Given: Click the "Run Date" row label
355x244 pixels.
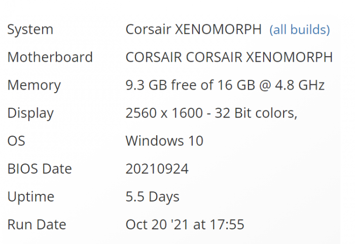Looking at the screenshot, I should point(37,224).
